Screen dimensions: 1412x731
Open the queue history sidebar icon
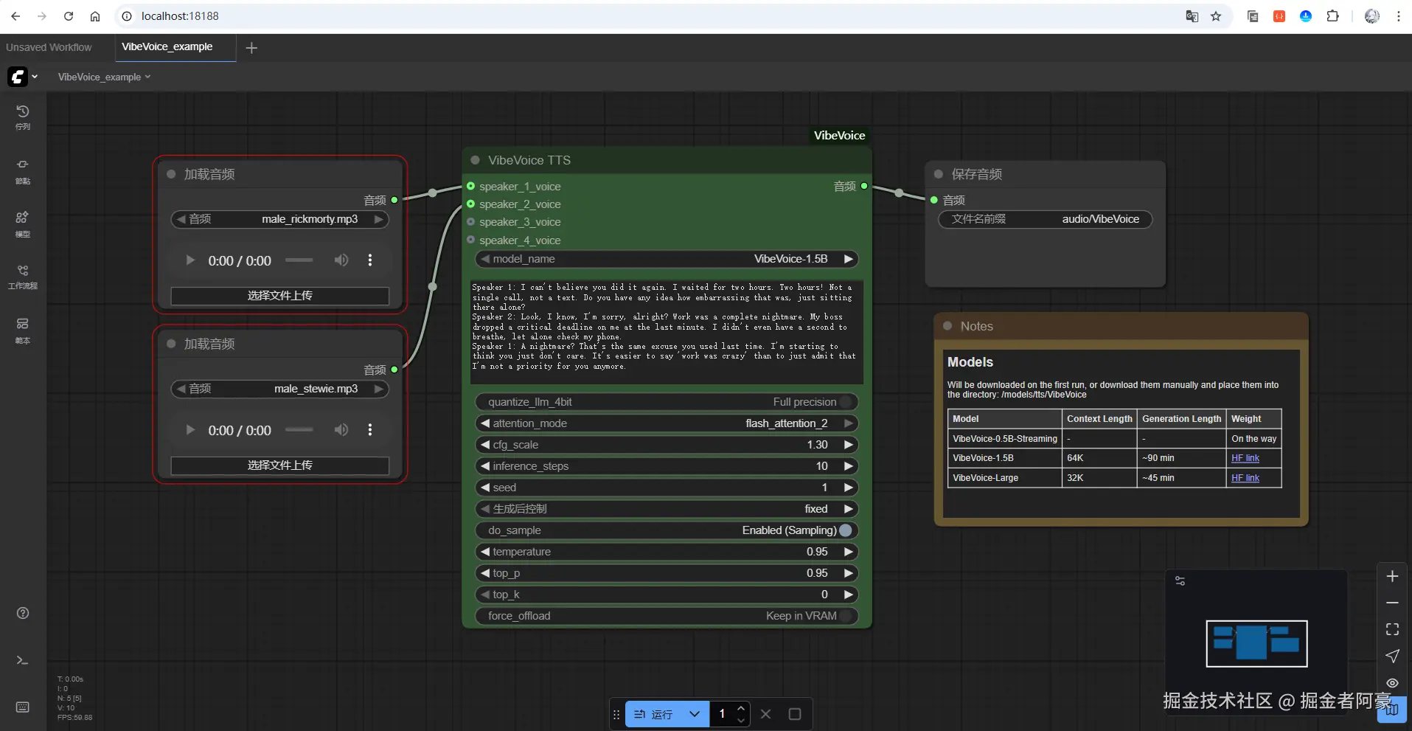point(23,117)
